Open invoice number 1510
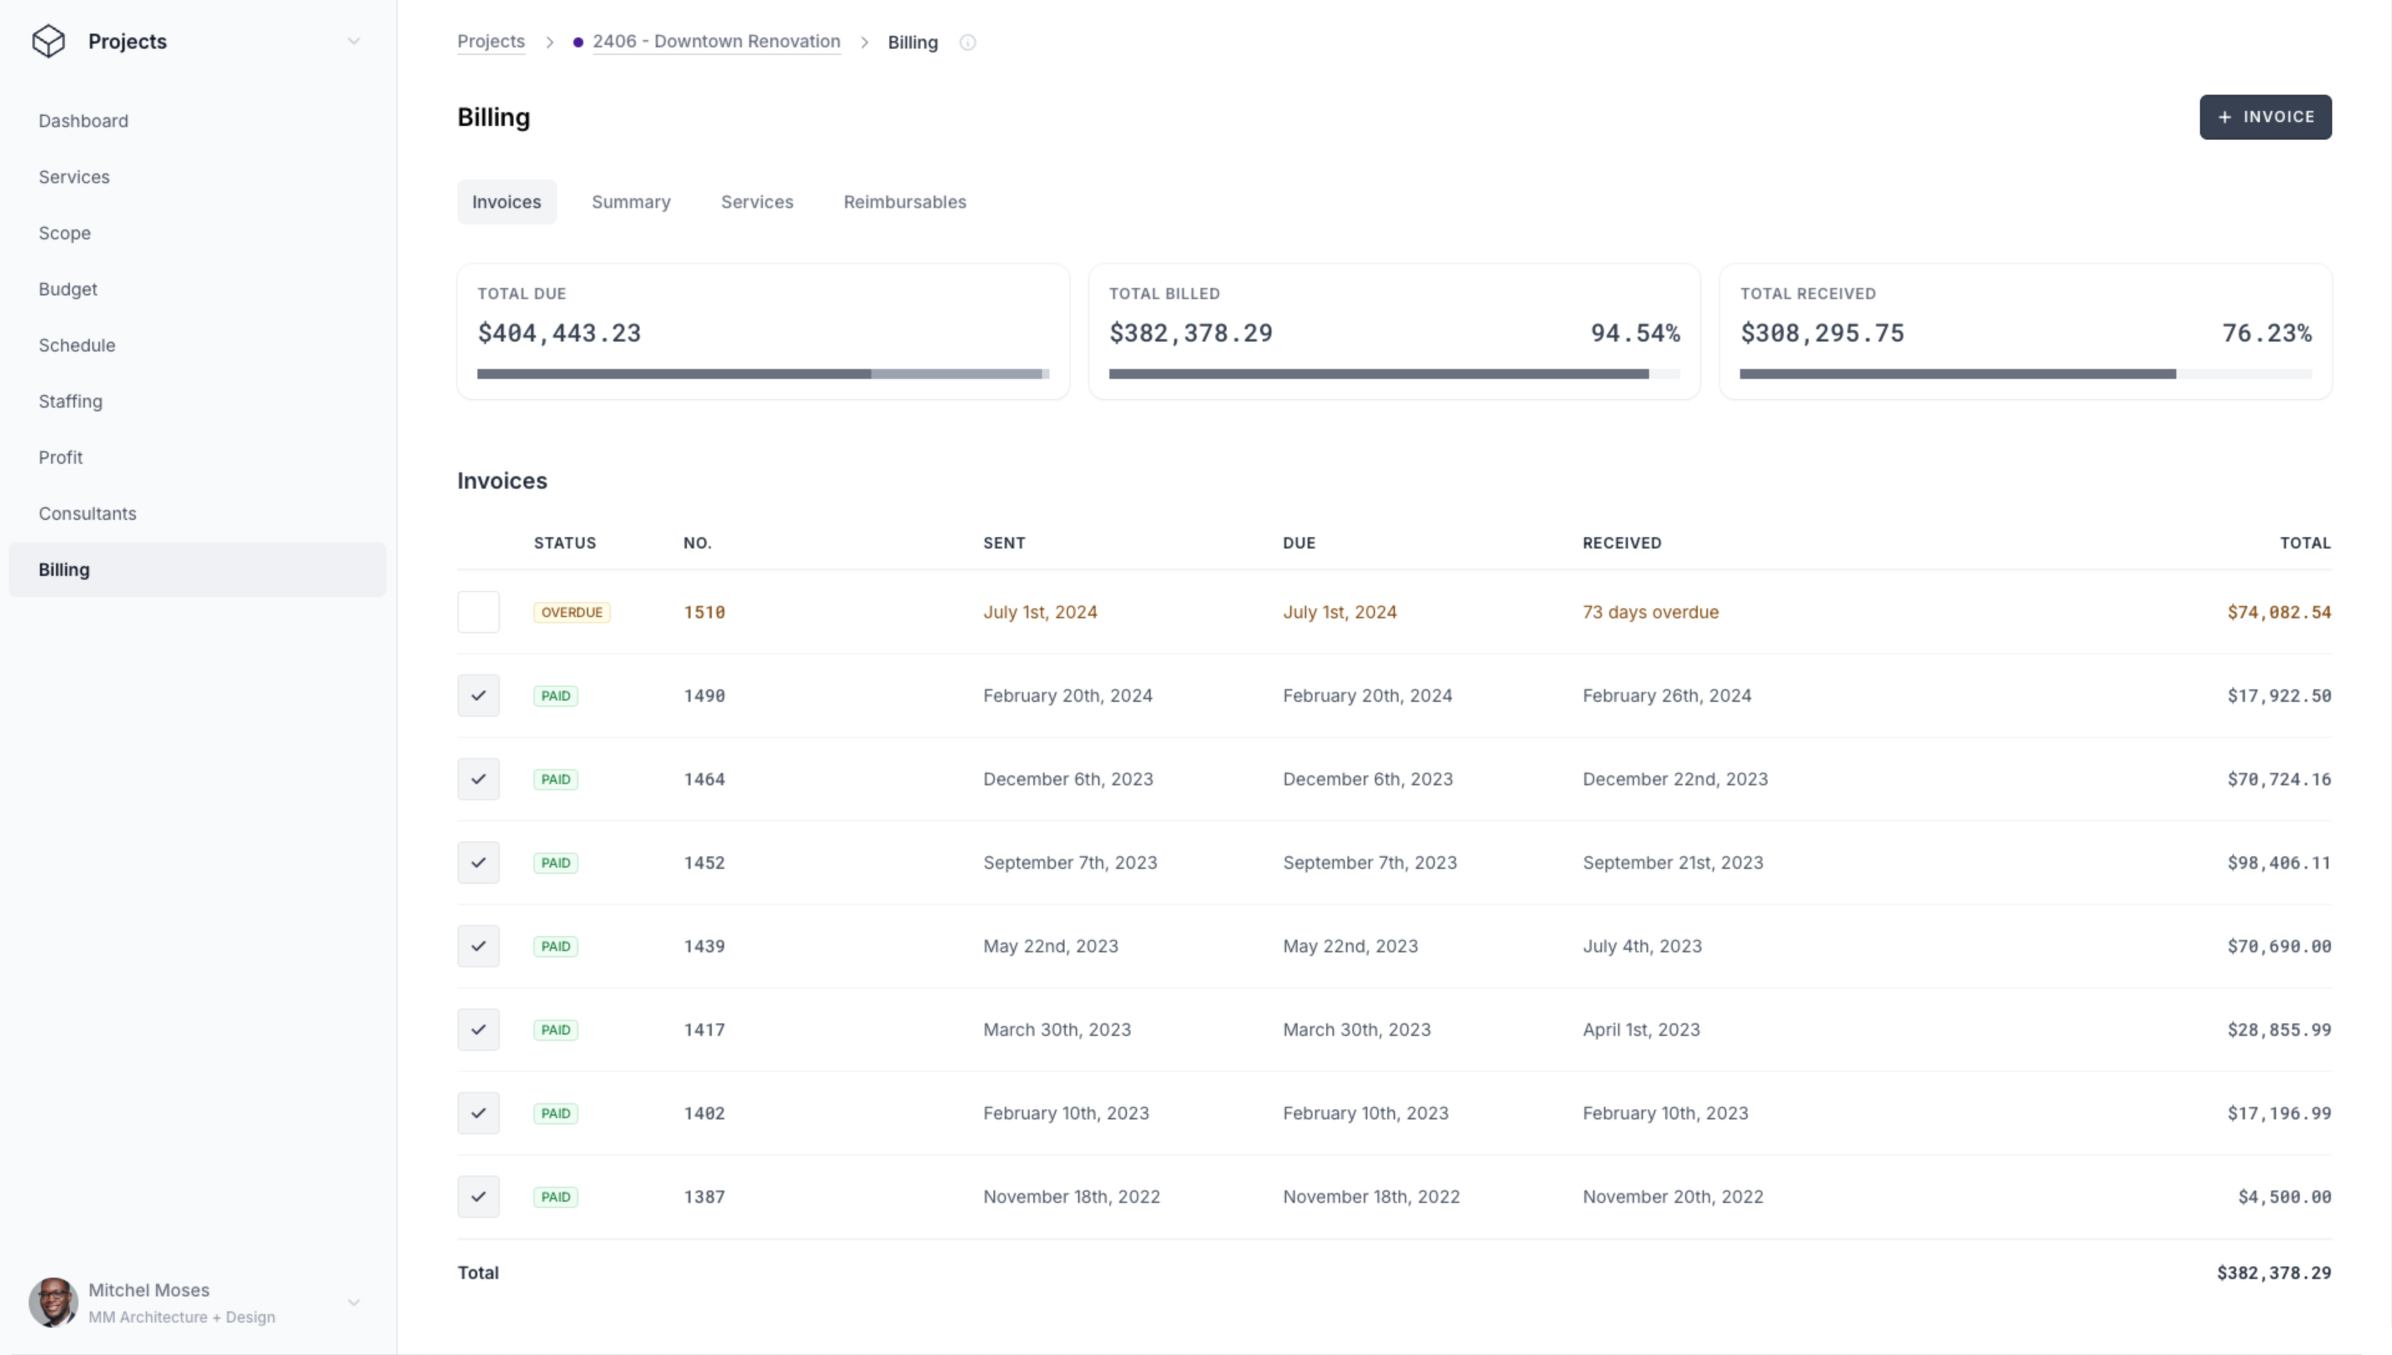This screenshot has height=1355, width=2392. point(704,612)
